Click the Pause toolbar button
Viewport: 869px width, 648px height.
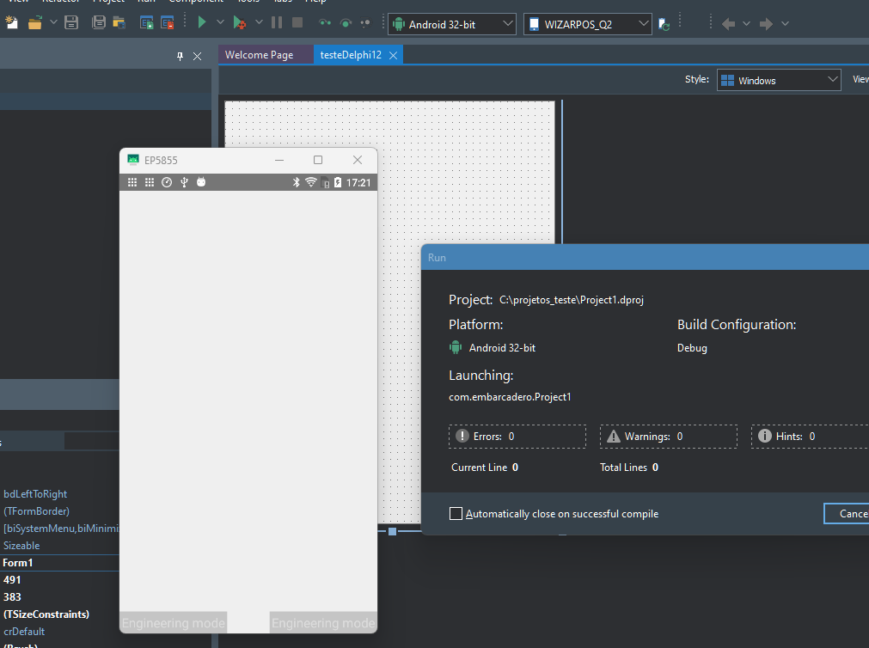277,22
